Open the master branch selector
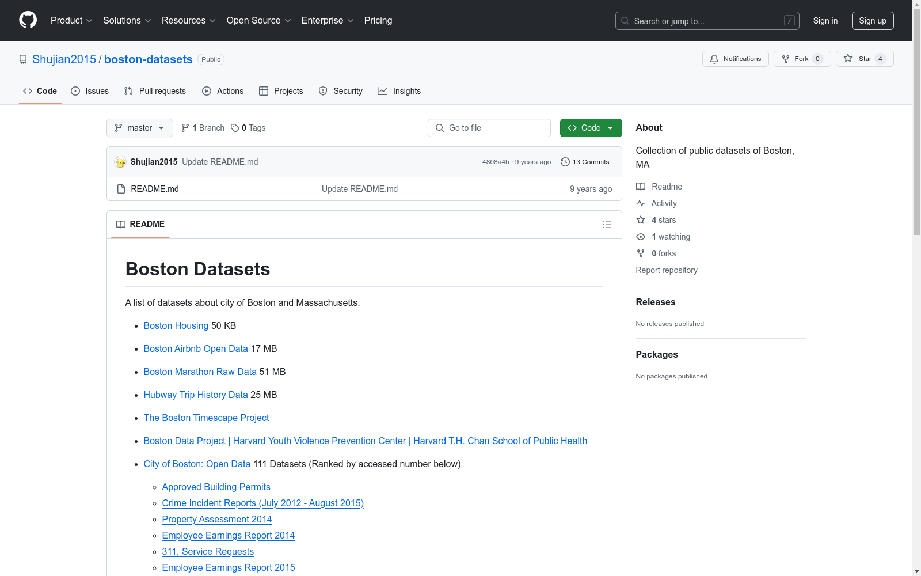The height and width of the screenshot is (576, 921). (140, 128)
